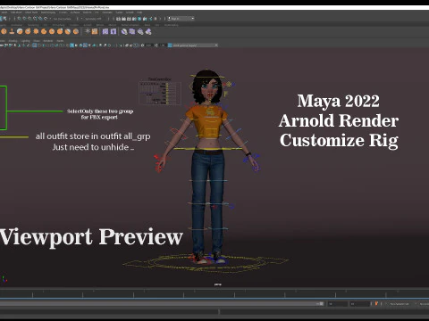The width and height of the screenshot is (429, 321).
Task: Toggle Smooth Shade All in panel toolbar
Action: (x=71, y=45)
